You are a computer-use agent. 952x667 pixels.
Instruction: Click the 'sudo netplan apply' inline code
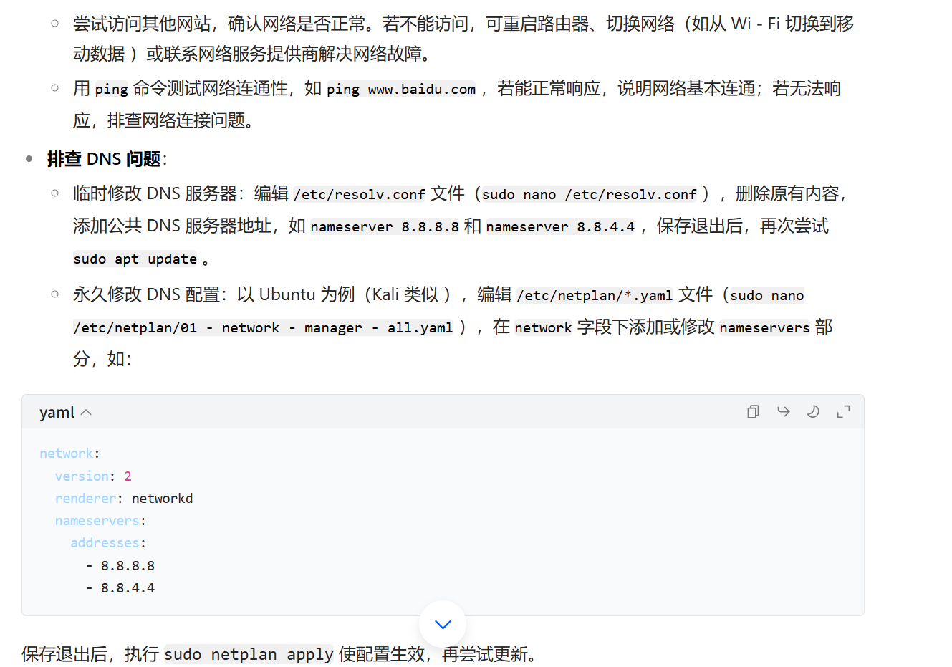(x=249, y=654)
